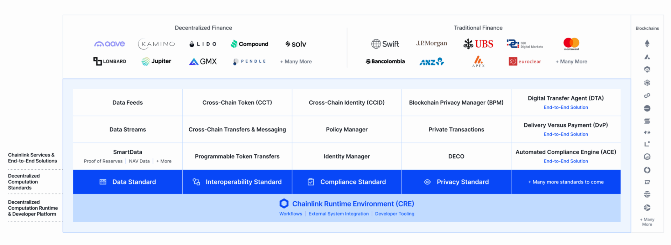671x245 pixels.
Task: Click the Workflows link
Action: (x=291, y=214)
